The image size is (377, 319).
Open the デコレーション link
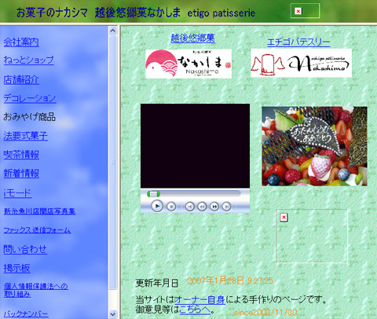pyautogui.click(x=30, y=98)
